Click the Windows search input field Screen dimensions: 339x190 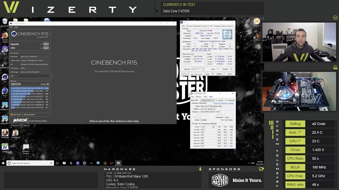click(28, 163)
